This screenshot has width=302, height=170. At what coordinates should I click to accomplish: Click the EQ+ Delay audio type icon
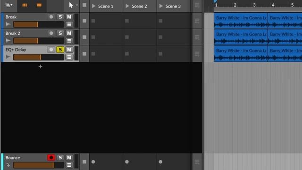tap(8, 57)
